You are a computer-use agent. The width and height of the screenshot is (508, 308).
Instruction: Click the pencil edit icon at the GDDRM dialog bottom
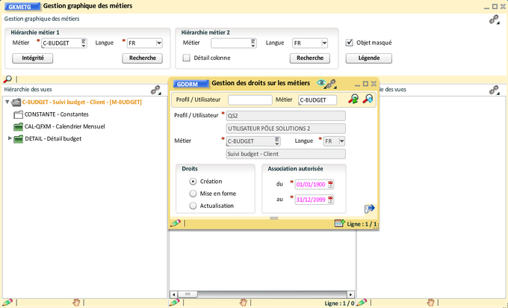tap(176, 223)
